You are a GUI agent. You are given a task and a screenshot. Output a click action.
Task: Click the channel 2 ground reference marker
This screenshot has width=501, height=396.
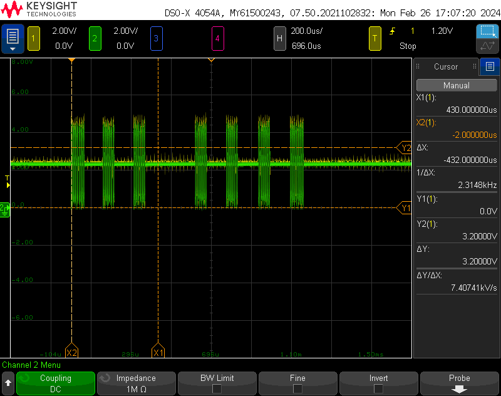point(5,210)
